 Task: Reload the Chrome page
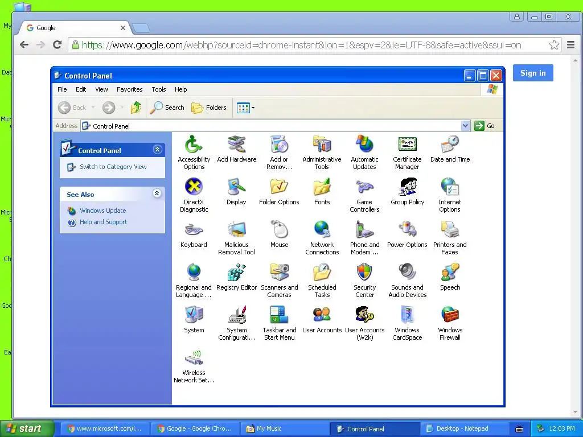[58, 45]
